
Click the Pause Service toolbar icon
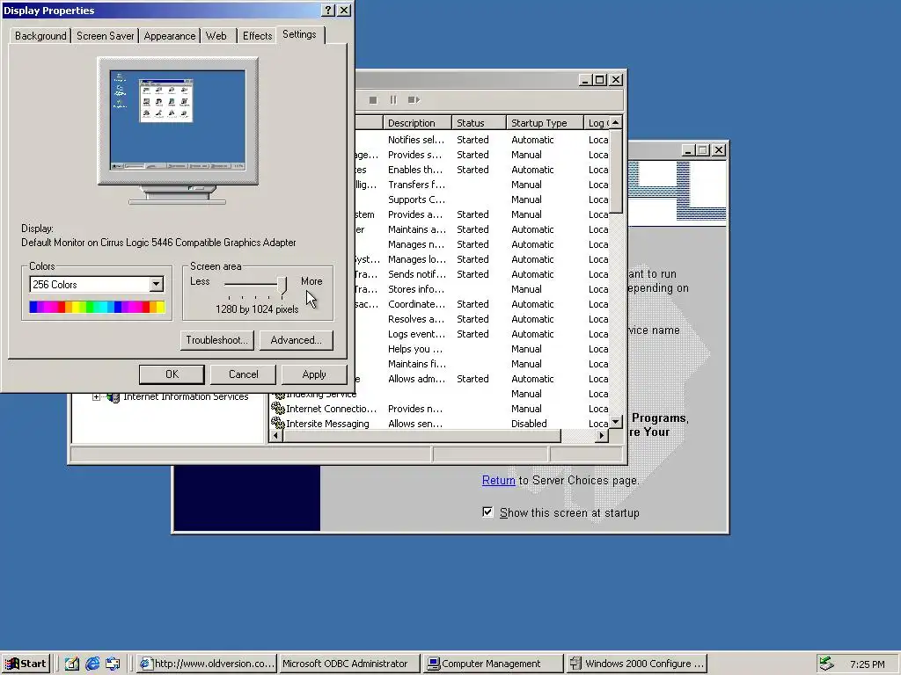tap(393, 100)
